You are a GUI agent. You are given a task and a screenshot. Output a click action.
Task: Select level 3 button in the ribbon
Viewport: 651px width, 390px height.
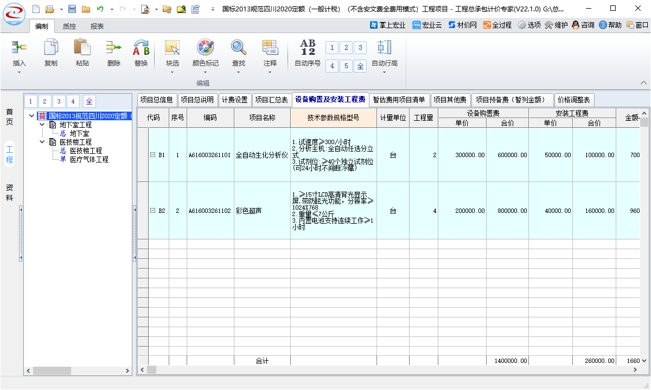pyautogui.click(x=360, y=48)
